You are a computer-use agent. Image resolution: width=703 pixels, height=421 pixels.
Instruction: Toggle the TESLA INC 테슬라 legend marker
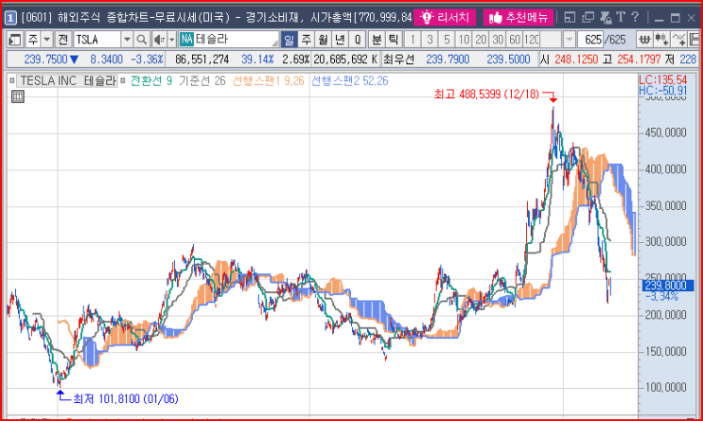[x=12, y=81]
